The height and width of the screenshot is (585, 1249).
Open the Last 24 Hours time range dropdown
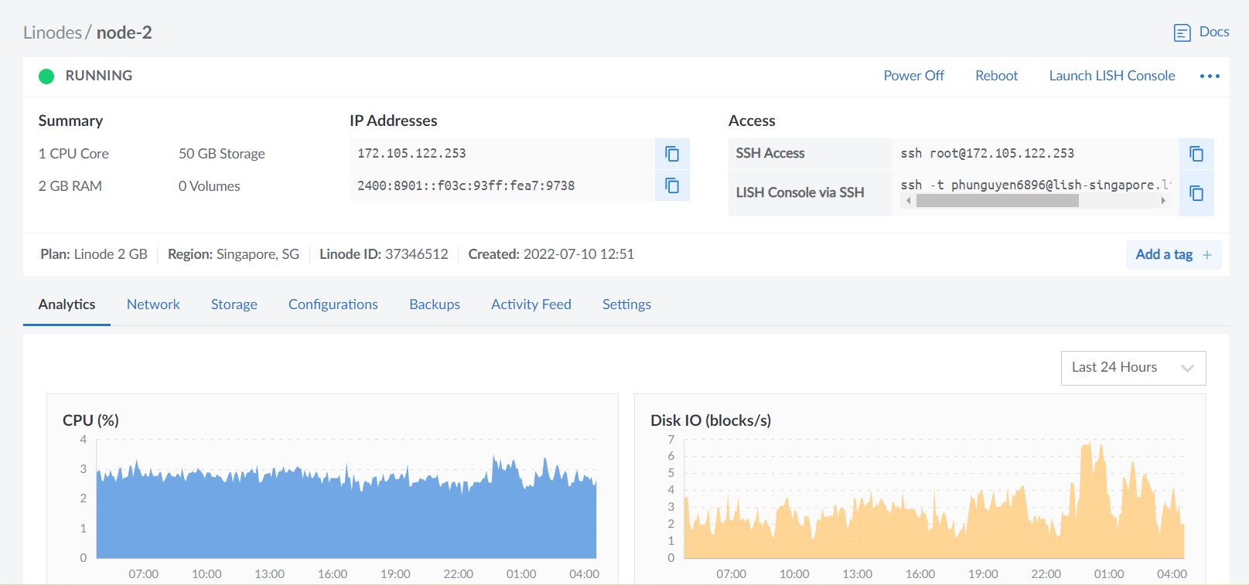click(1132, 368)
